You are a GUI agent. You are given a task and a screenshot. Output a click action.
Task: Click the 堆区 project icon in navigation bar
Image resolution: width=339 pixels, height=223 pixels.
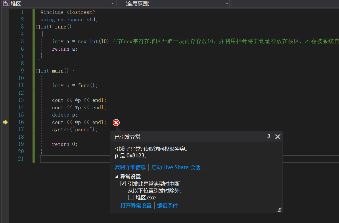pos(6,3)
